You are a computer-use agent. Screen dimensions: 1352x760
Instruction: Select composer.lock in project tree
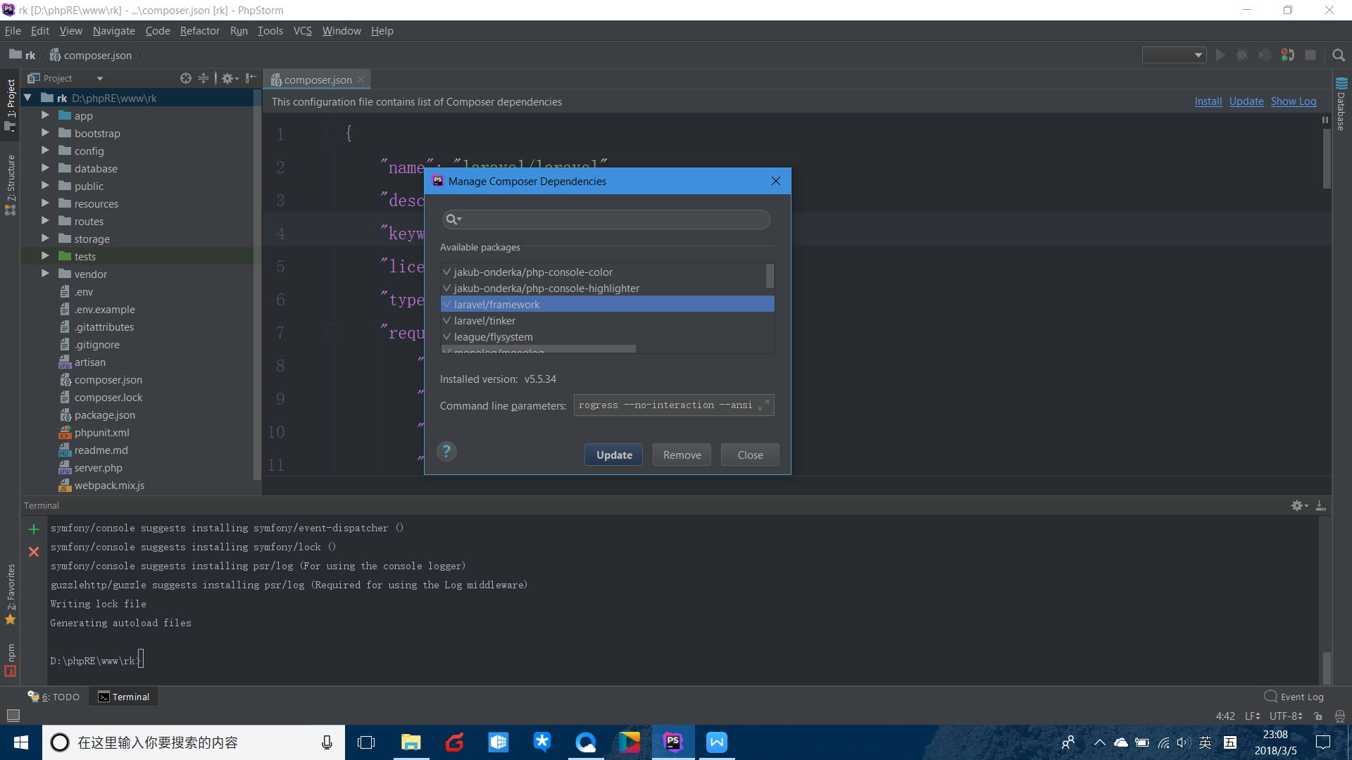click(x=108, y=398)
